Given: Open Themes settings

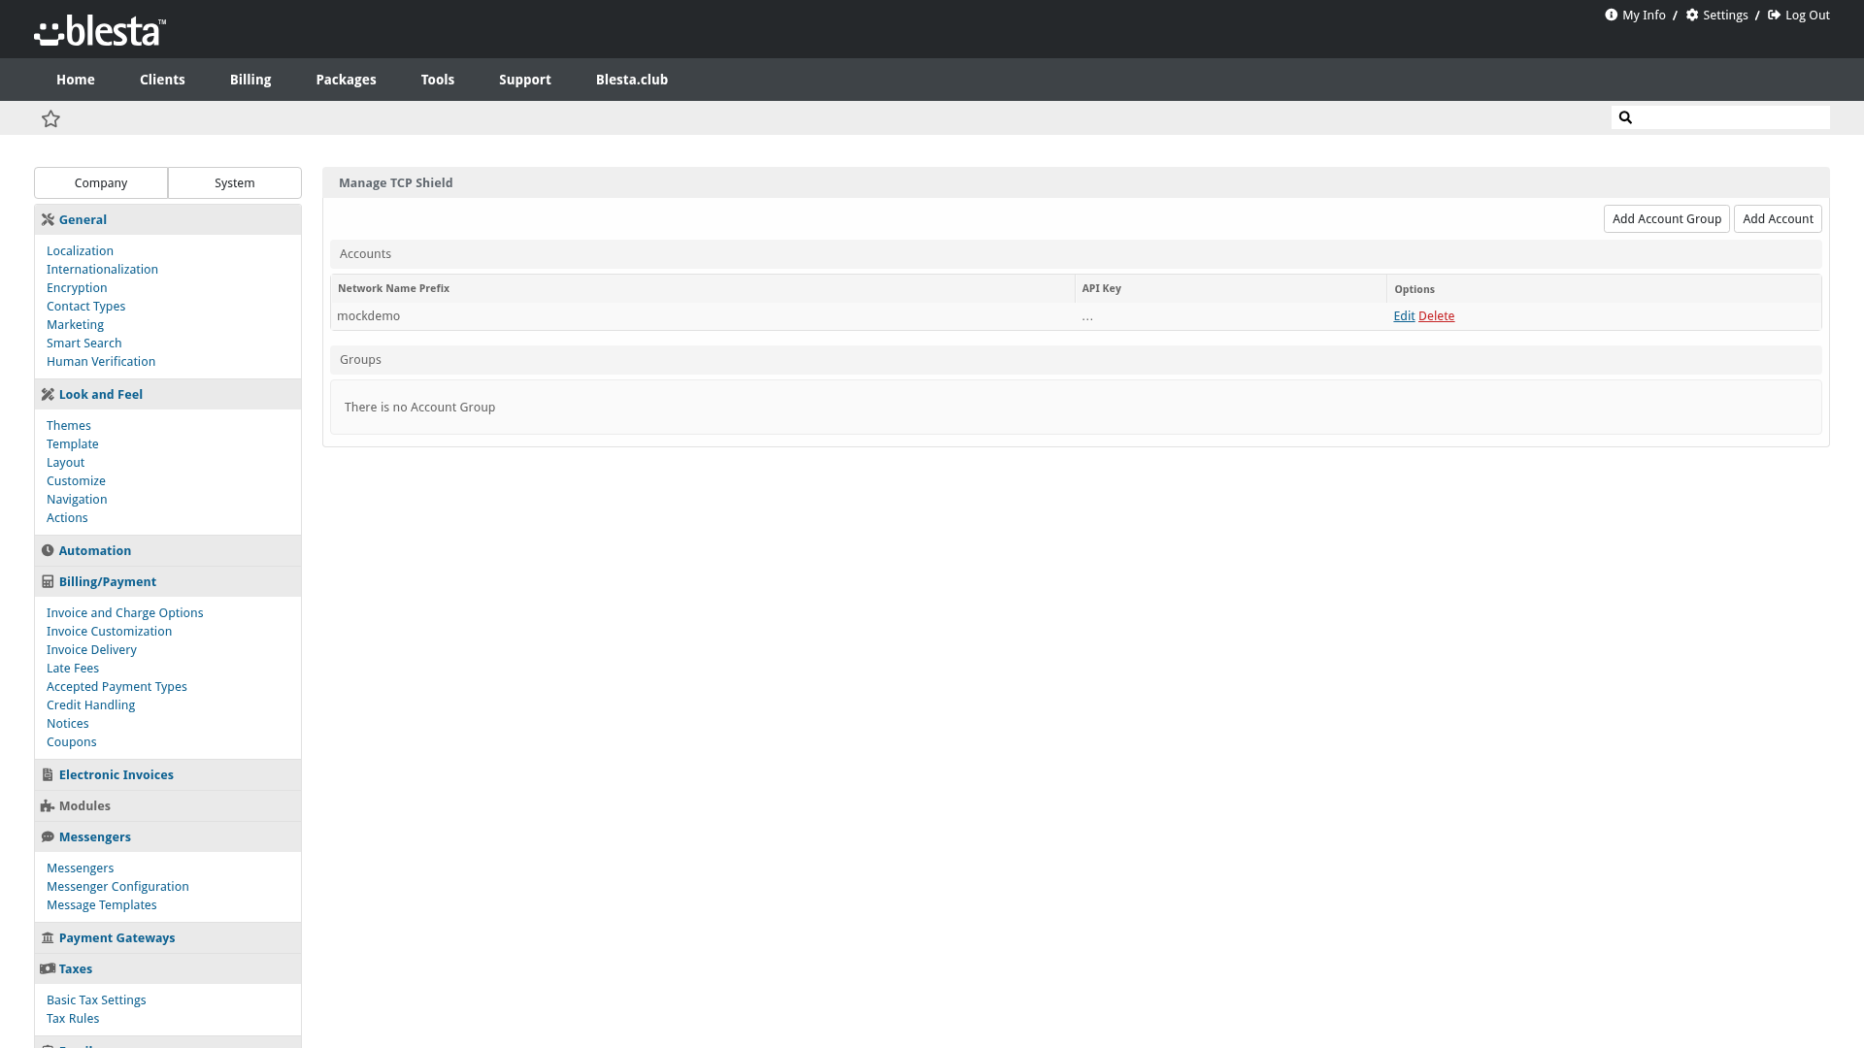Looking at the screenshot, I should point(69,425).
